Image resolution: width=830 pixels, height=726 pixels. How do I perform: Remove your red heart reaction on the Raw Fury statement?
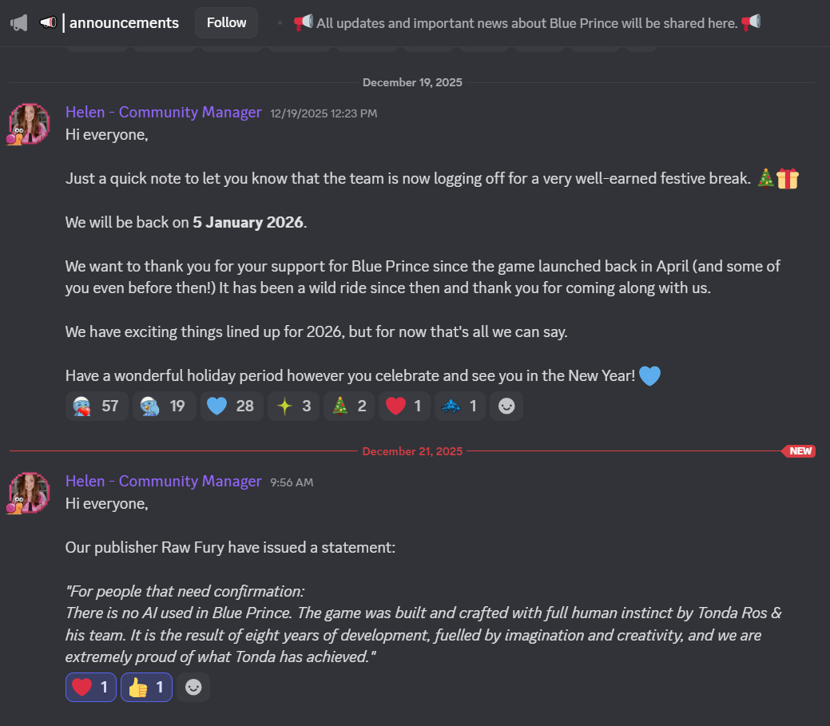(x=91, y=687)
